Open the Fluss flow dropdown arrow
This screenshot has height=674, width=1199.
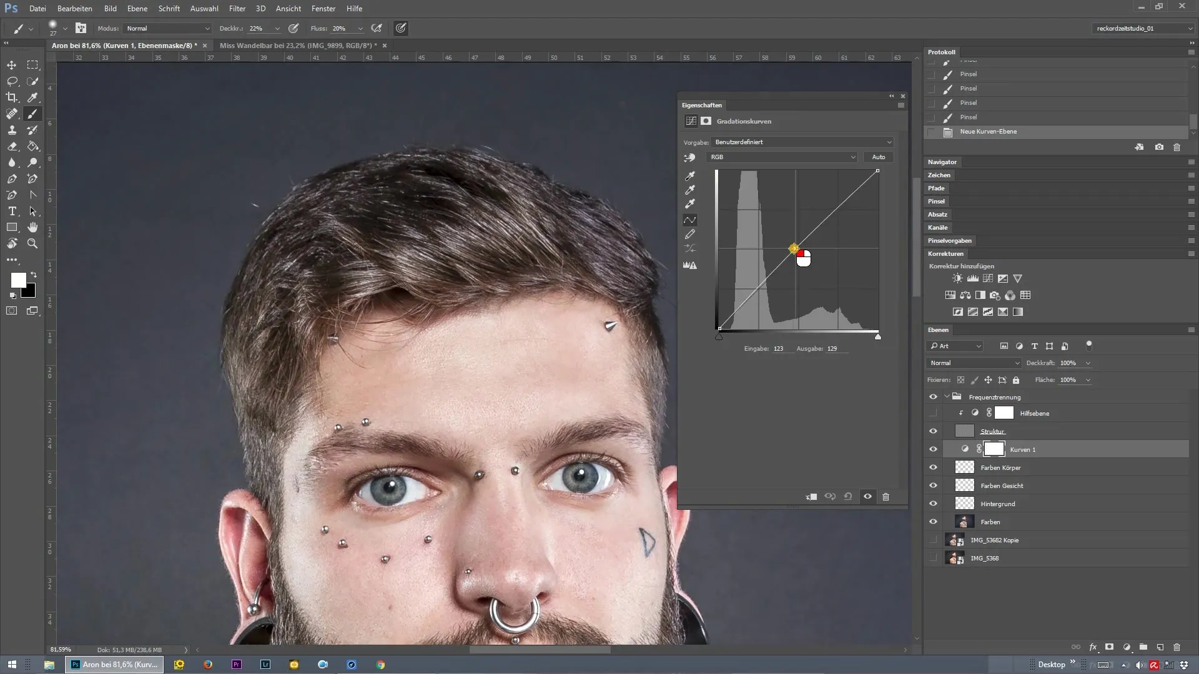pos(360,29)
